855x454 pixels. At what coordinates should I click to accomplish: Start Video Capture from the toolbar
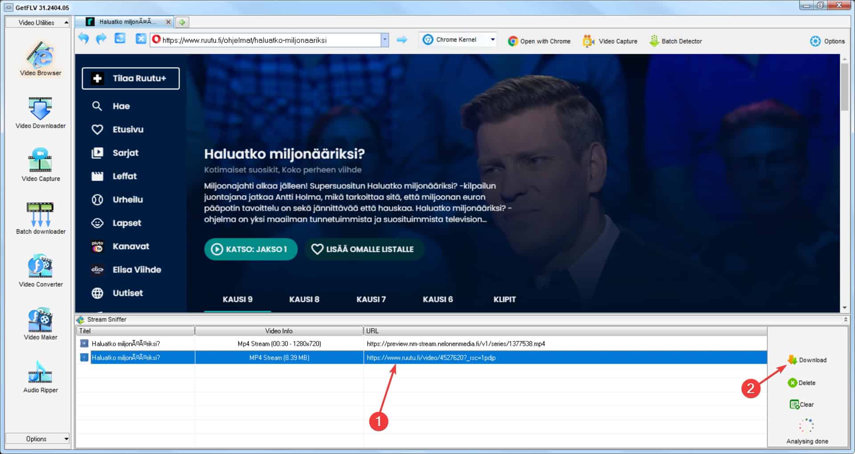610,41
